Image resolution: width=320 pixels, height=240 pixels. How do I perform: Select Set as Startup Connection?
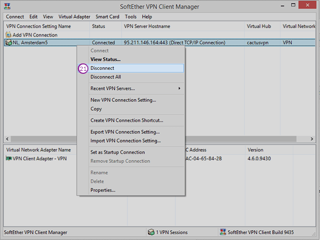(x=130, y=152)
